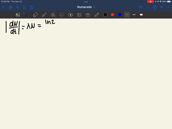Open the share and export menu
This screenshot has height=129, width=172.
click(32, 7)
